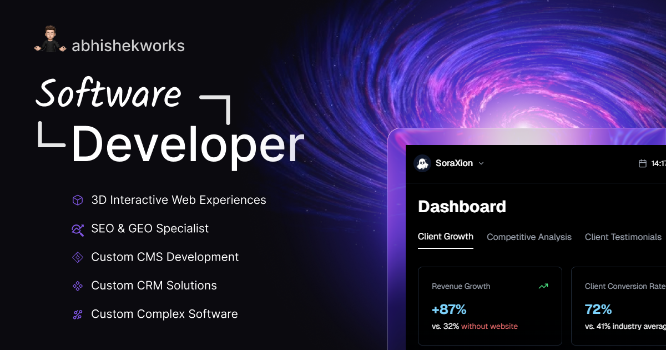Click the time display beside the calendar icon

(x=659, y=163)
